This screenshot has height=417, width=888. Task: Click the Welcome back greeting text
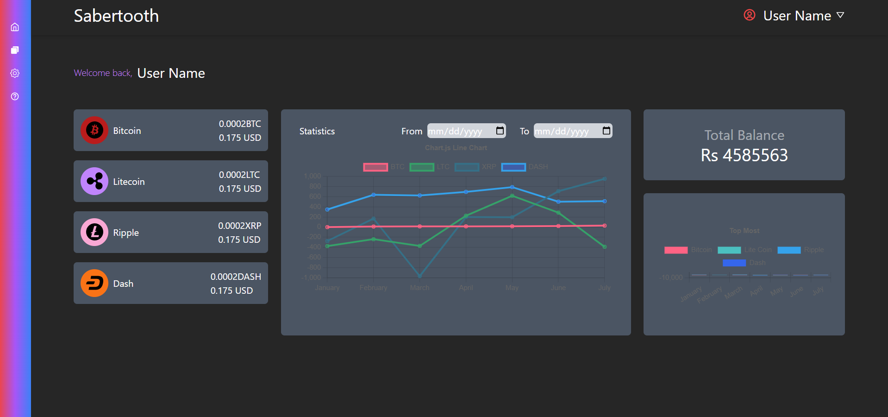tap(103, 73)
